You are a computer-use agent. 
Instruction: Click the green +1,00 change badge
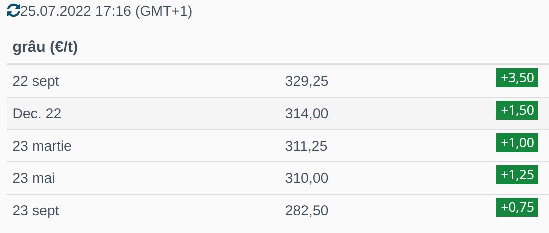tap(517, 143)
